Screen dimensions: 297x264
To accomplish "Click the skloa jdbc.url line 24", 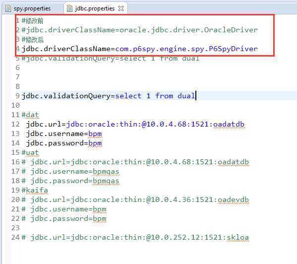I will pyautogui.click(x=135, y=238).
